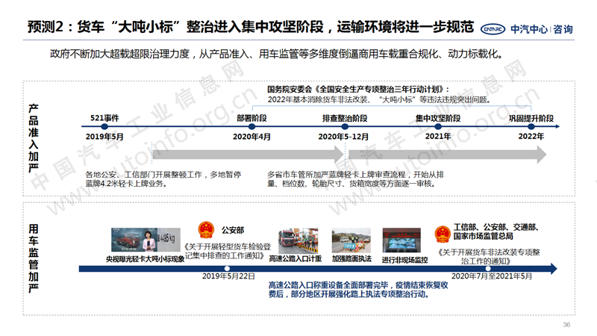Click the 2020年5-12月 date label
The image size is (597, 336).
pos(343,137)
